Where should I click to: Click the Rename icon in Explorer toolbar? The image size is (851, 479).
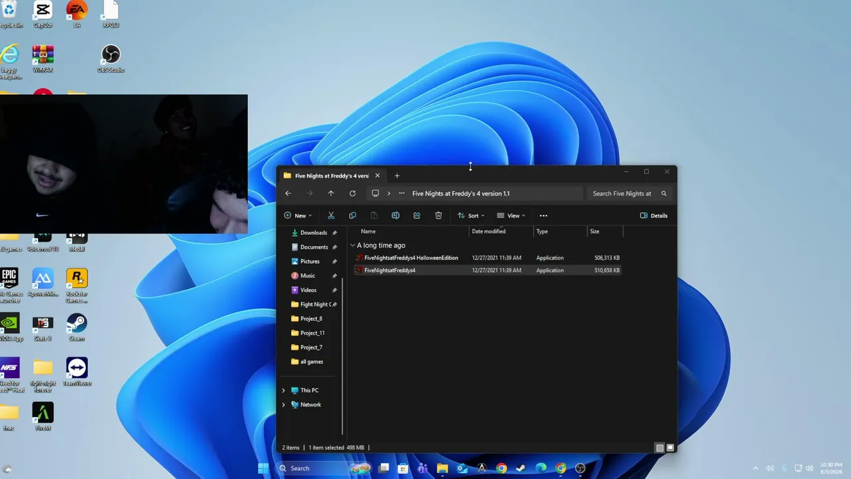point(396,216)
